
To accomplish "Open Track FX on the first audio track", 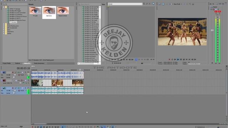I will click(19, 72).
